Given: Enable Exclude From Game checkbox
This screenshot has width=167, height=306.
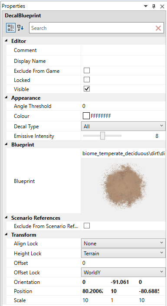Looking at the screenshot, I should click(87, 71).
